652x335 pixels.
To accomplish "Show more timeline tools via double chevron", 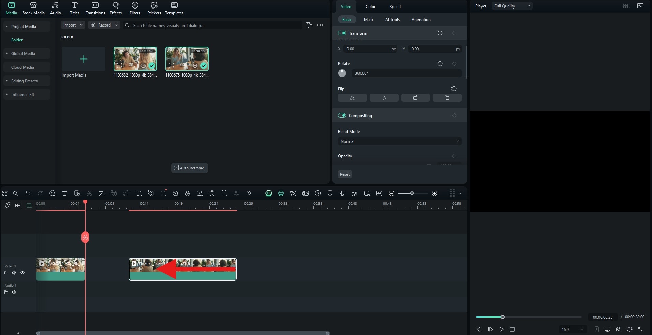I will pyautogui.click(x=249, y=193).
